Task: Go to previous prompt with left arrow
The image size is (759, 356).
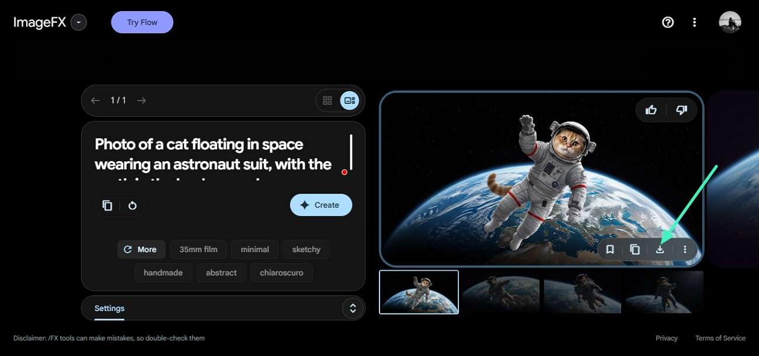Action: tap(95, 100)
